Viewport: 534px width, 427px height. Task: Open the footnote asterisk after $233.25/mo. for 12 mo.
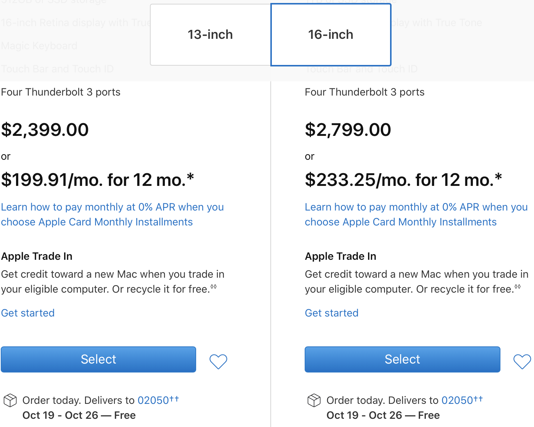pyautogui.click(x=498, y=177)
